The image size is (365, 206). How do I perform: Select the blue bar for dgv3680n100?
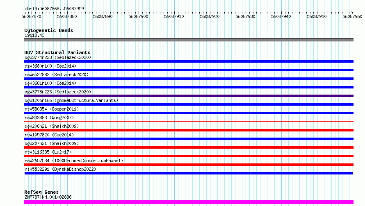click(189, 70)
